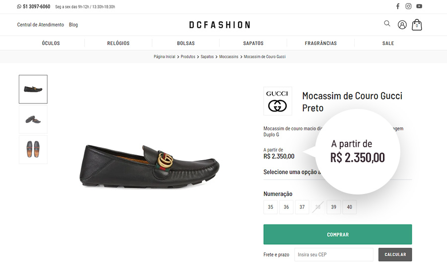The height and width of the screenshot is (280, 447).
Task: Open the Facebook social icon
Action: [x=398, y=6]
